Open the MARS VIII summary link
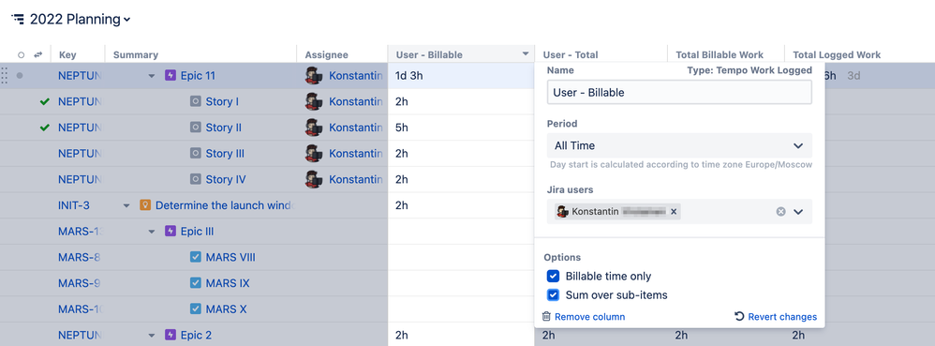The image size is (935, 346). (230, 257)
